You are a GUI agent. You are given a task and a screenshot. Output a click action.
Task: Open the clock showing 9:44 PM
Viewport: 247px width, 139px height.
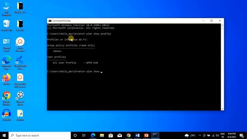(x=232, y=136)
